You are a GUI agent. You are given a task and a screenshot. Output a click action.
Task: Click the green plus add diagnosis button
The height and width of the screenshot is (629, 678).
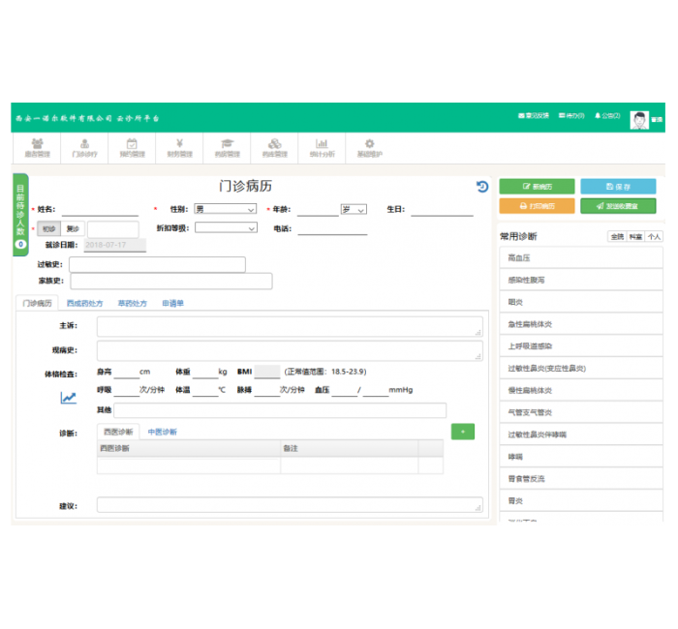point(462,432)
